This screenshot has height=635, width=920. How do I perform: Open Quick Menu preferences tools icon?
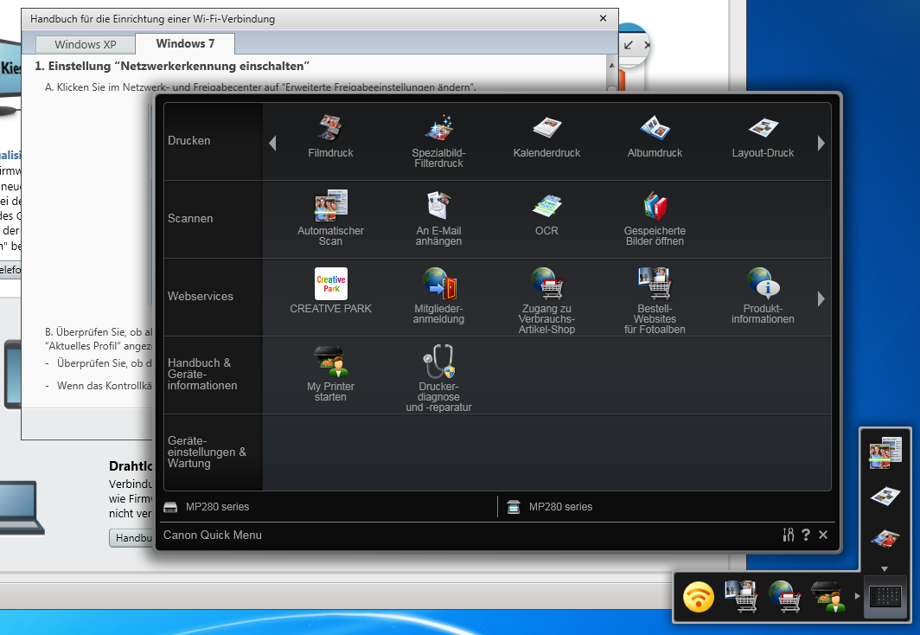tap(788, 535)
